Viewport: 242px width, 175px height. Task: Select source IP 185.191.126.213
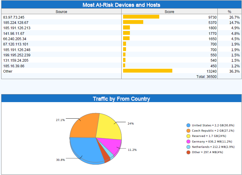[x=17, y=28]
